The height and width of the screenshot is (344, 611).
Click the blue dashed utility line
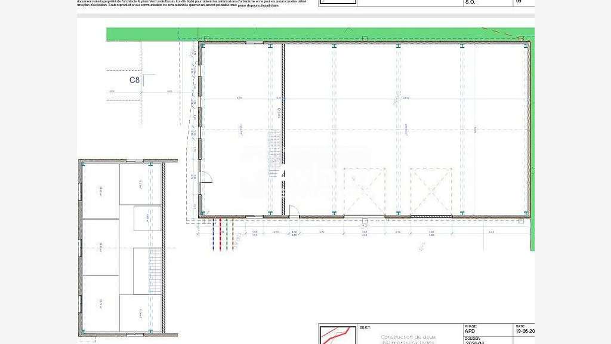tap(214, 234)
